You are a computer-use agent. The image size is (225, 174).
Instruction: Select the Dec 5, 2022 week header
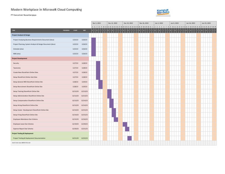97,23
